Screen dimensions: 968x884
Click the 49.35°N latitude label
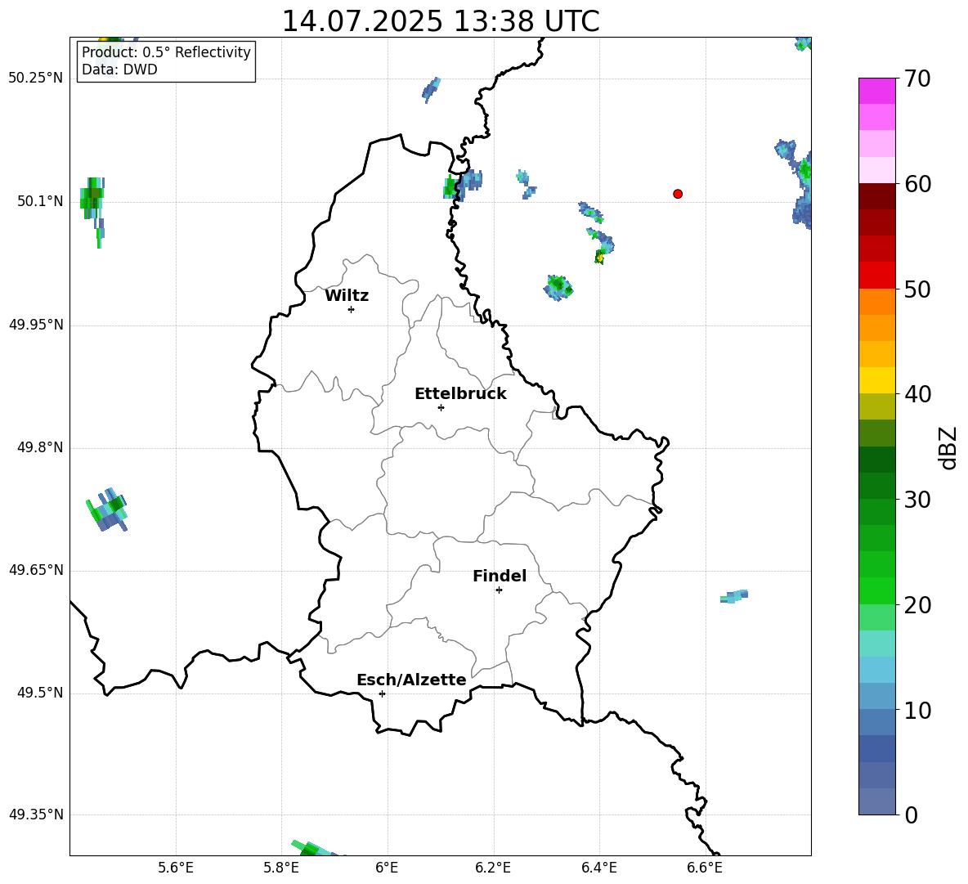(x=36, y=814)
